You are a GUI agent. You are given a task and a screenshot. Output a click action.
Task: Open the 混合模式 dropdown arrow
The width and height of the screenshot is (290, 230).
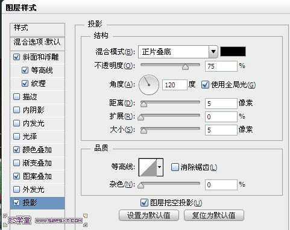[213, 52]
